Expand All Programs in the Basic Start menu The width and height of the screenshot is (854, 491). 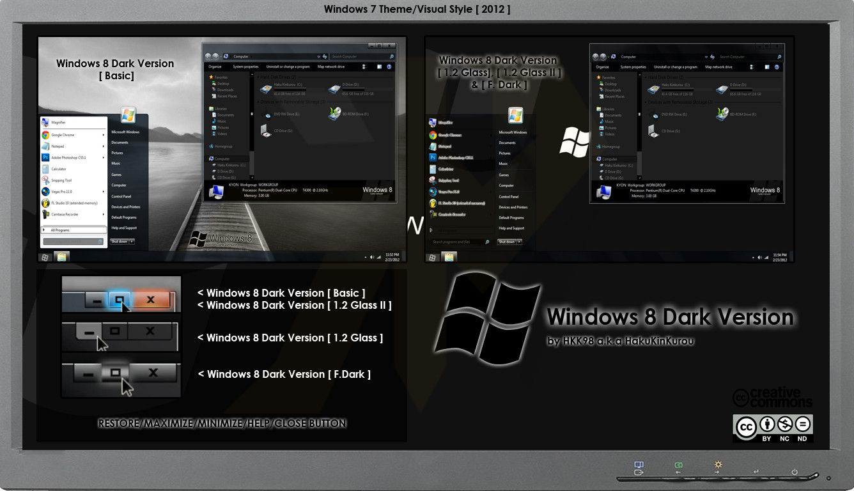[x=73, y=230]
